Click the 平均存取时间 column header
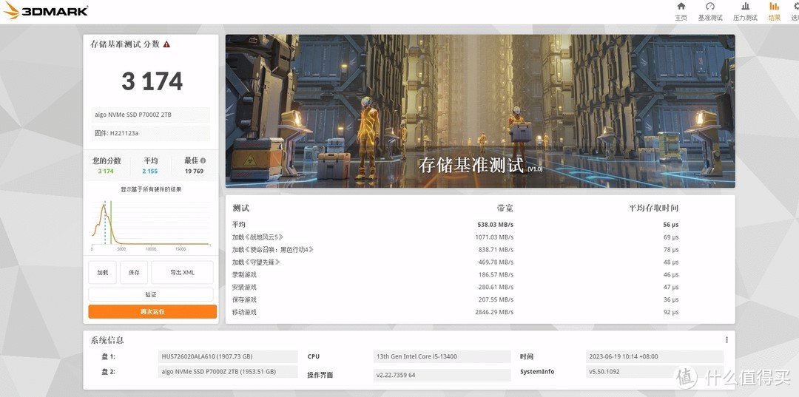 tap(653, 208)
